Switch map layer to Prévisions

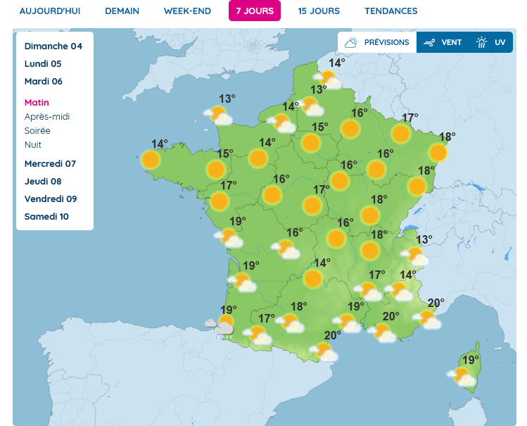coord(377,42)
